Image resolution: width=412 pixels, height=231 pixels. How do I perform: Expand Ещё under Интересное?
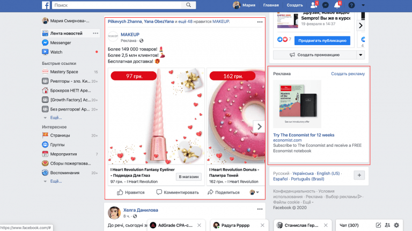56,181
